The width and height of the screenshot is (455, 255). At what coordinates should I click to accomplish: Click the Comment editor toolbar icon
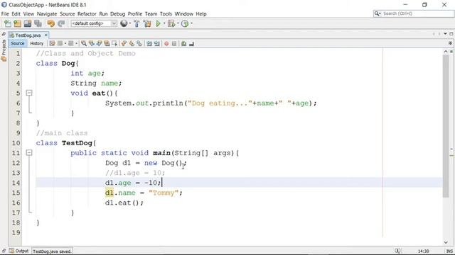point(183,44)
